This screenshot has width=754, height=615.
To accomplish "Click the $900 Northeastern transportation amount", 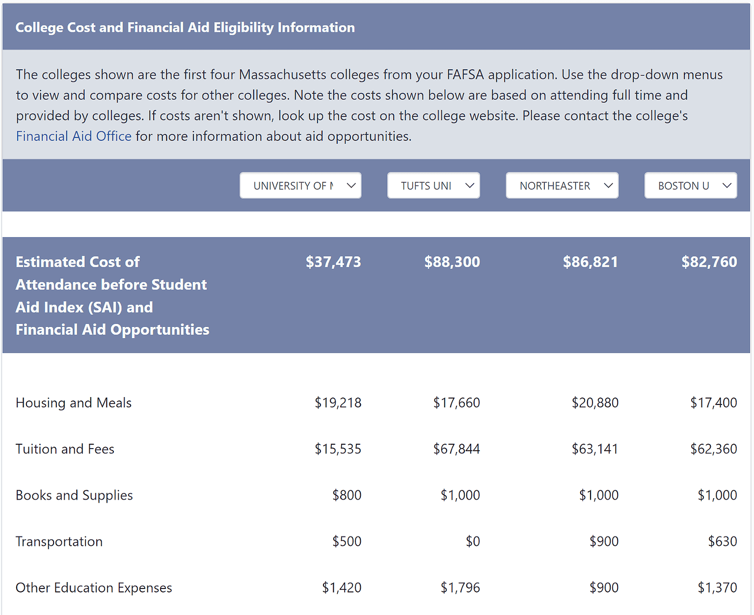I will coord(604,541).
